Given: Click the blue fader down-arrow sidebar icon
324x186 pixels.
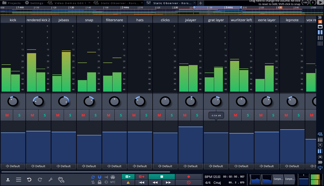Looking at the screenshot, I should point(320,168).
